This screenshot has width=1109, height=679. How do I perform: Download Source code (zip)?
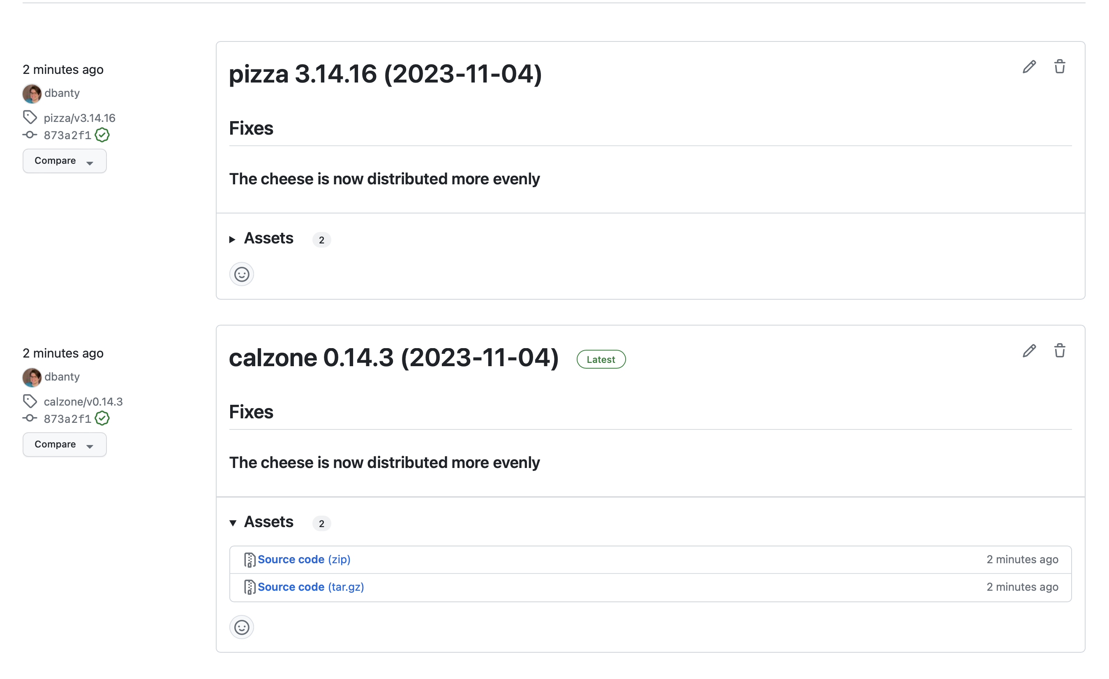[304, 560]
